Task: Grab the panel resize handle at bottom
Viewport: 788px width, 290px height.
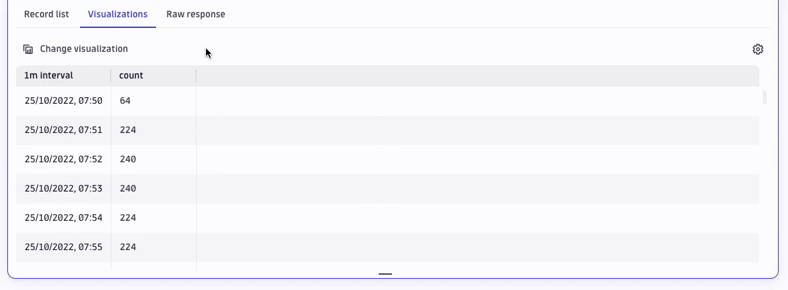Action: click(x=385, y=274)
